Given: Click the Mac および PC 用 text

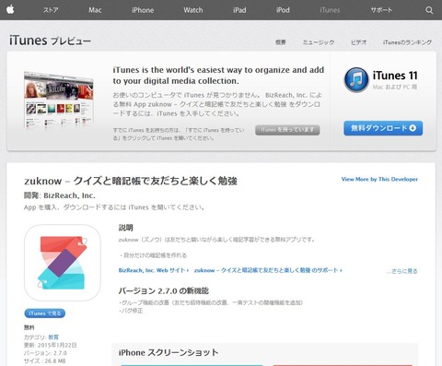Looking at the screenshot, I should tap(395, 87).
